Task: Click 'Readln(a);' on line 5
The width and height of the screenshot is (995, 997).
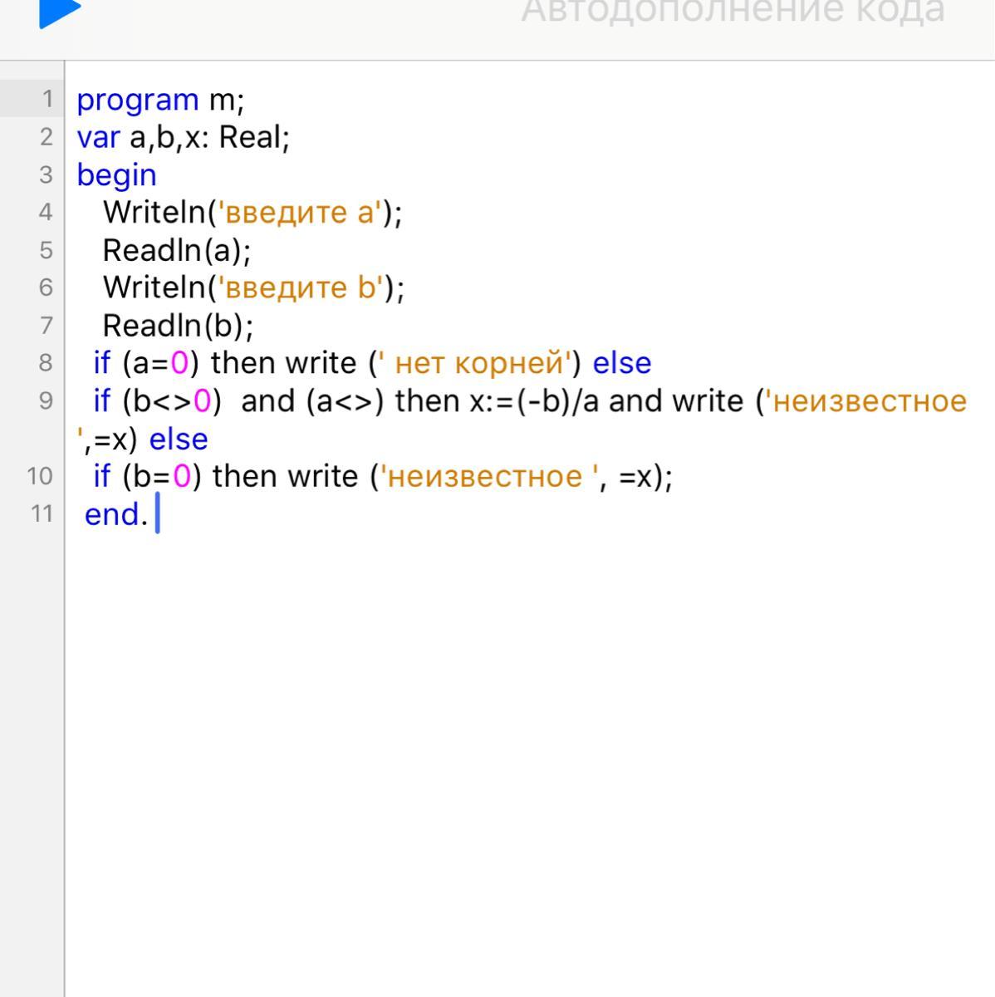Action: pyautogui.click(x=177, y=250)
